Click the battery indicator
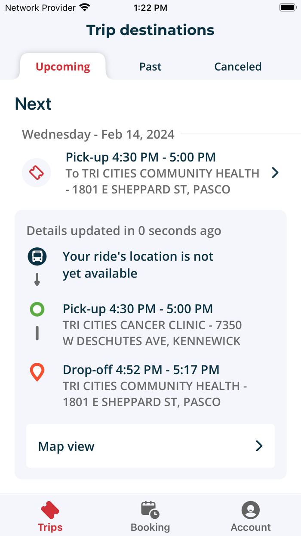This screenshot has height=536, width=301. [x=286, y=7]
